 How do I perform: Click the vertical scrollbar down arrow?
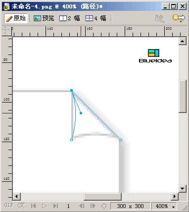pyautogui.click(x=183, y=188)
